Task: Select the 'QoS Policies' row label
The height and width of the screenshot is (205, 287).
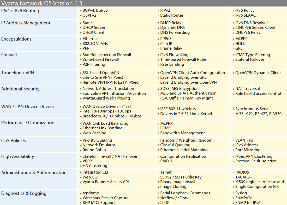Action: [x=14, y=141]
